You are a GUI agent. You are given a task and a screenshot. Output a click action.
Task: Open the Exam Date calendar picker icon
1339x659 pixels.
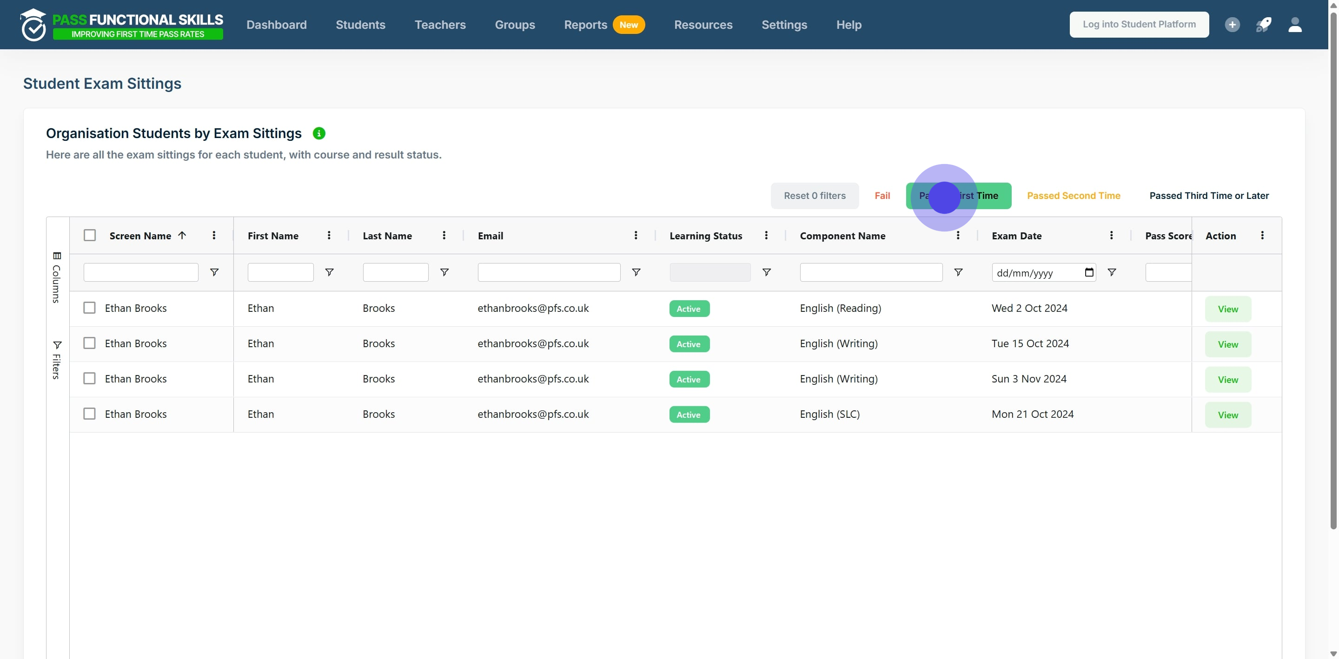(x=1089, y=272)
